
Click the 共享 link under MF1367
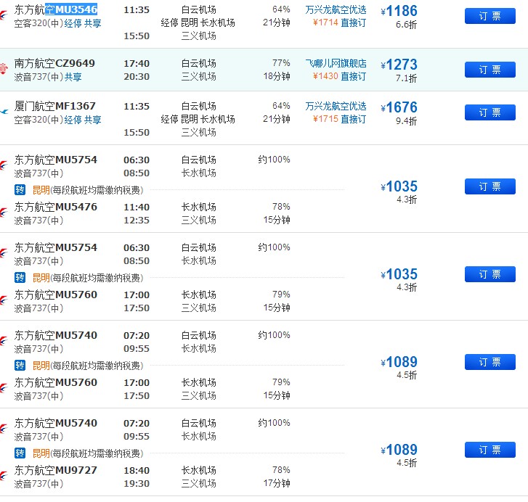point(93,120)
